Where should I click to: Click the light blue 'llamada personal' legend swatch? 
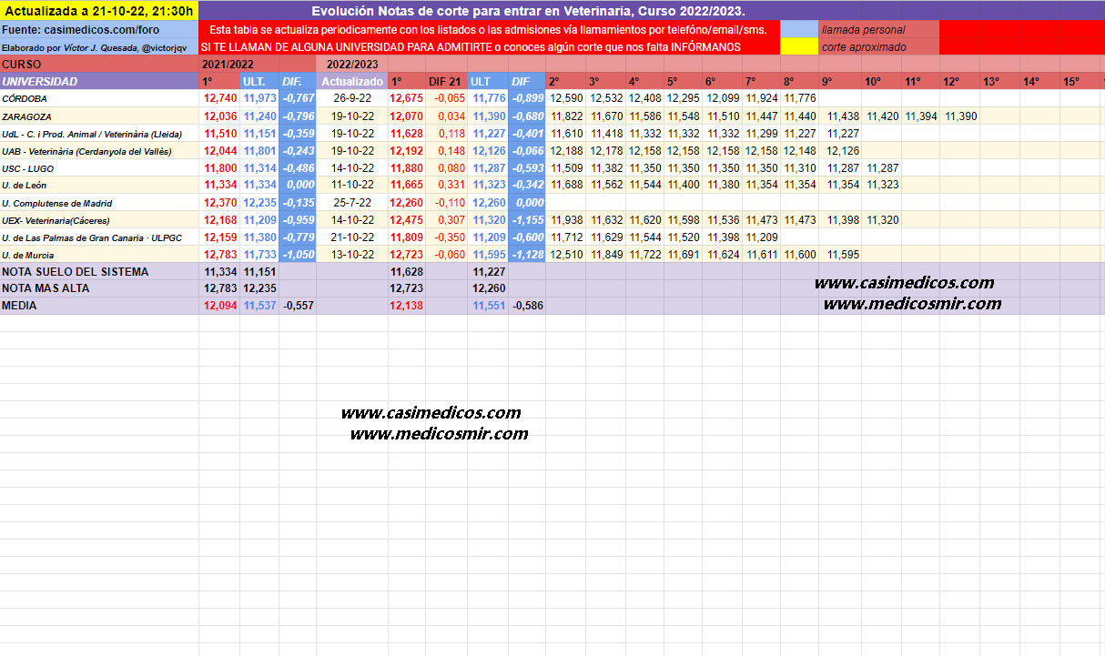click(798, 30)
